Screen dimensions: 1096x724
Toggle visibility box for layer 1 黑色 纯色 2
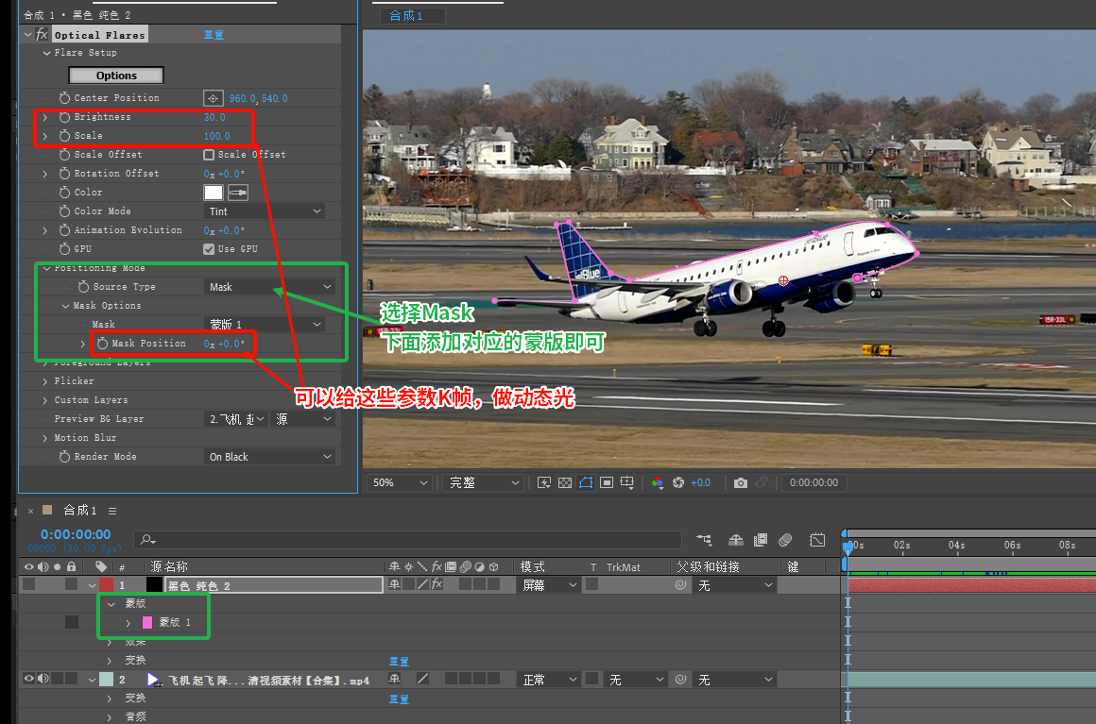click(28, 584)
